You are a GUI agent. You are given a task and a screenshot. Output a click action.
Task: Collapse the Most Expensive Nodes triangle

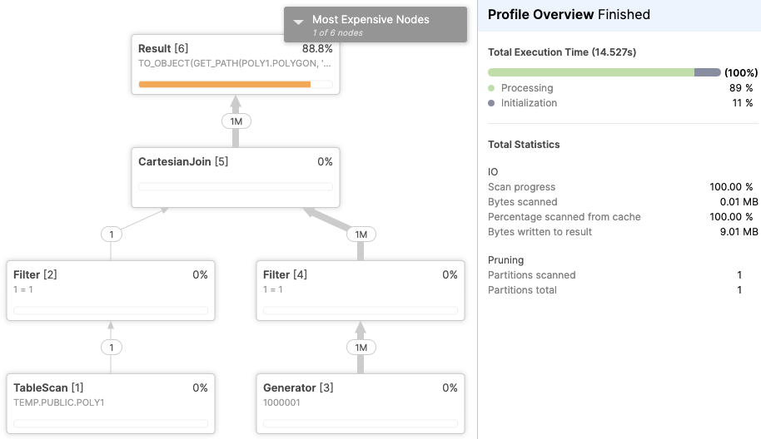pyautogui.click(x=298, y=22)
